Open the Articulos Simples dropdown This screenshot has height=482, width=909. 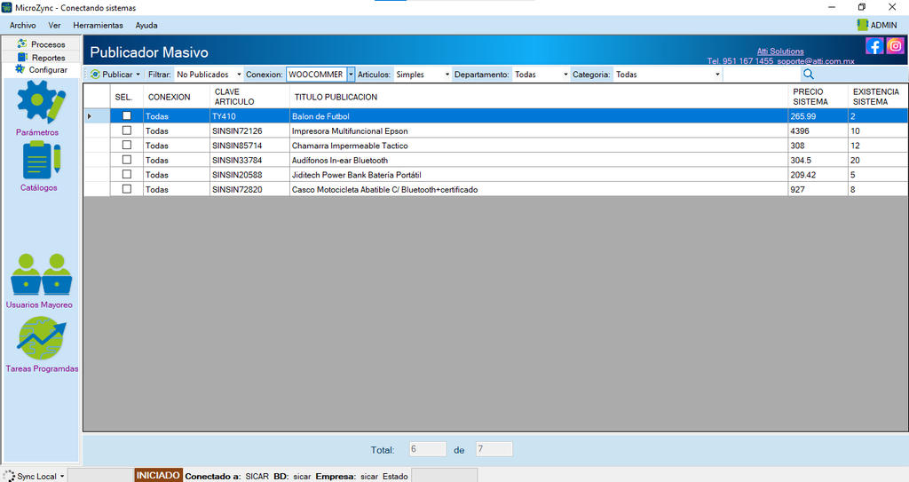pos(423,75)
